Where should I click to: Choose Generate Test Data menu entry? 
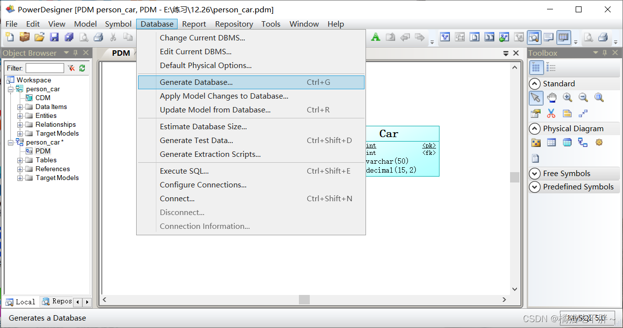coord(251,141)
